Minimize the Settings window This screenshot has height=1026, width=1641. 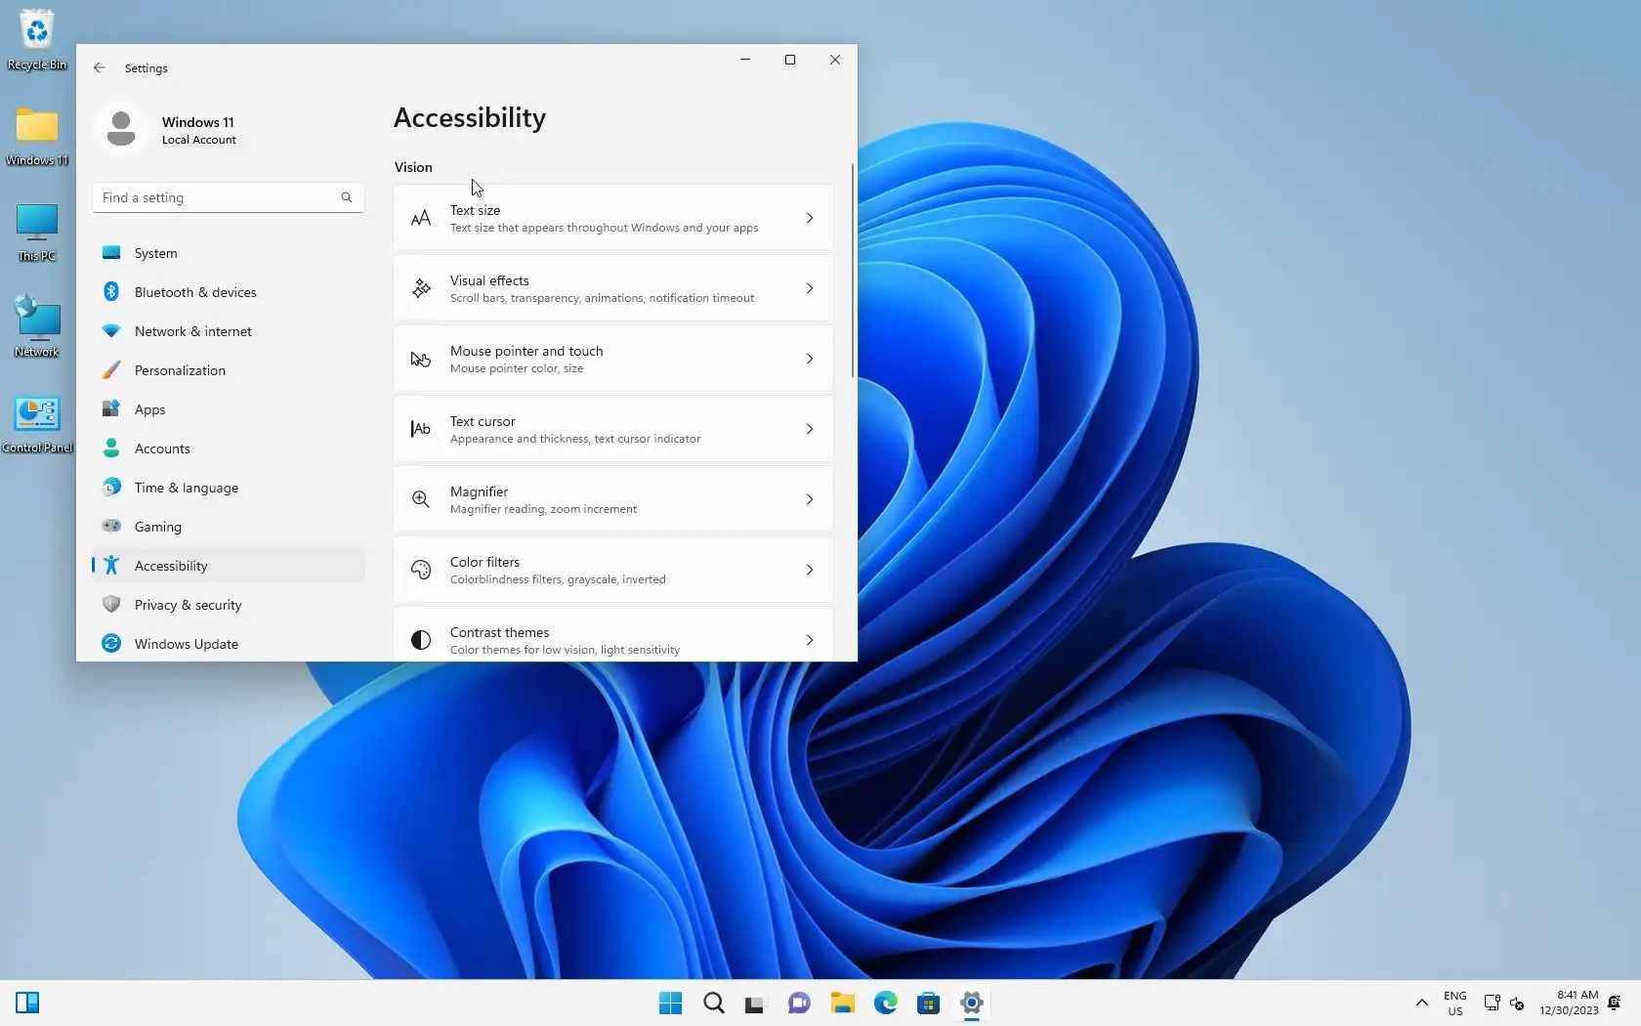tap(745, 60)
